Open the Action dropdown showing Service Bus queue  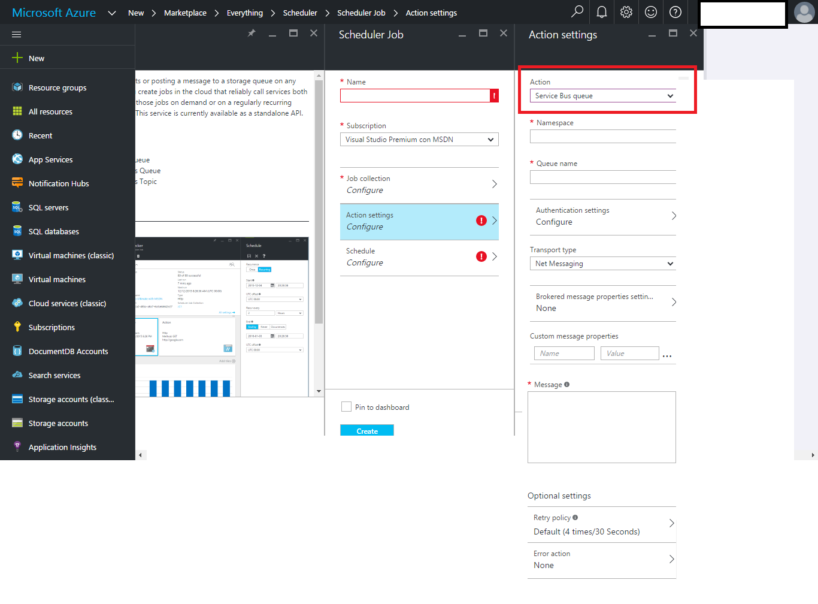pyautogui.click(x=602, y=96)
